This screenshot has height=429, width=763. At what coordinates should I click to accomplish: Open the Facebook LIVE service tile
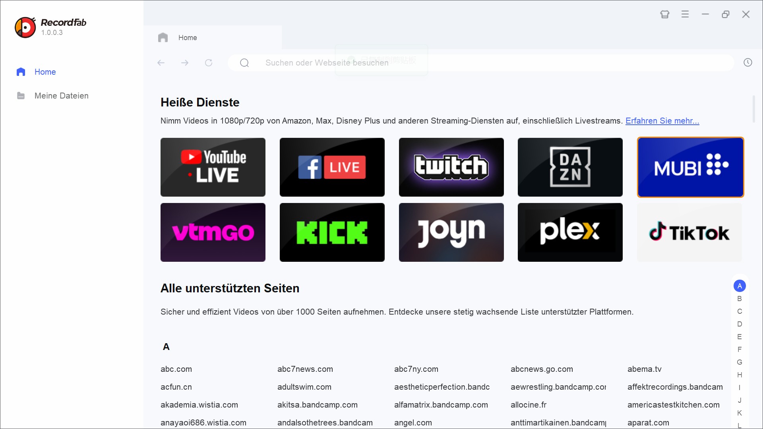click(x=332, y=167)
